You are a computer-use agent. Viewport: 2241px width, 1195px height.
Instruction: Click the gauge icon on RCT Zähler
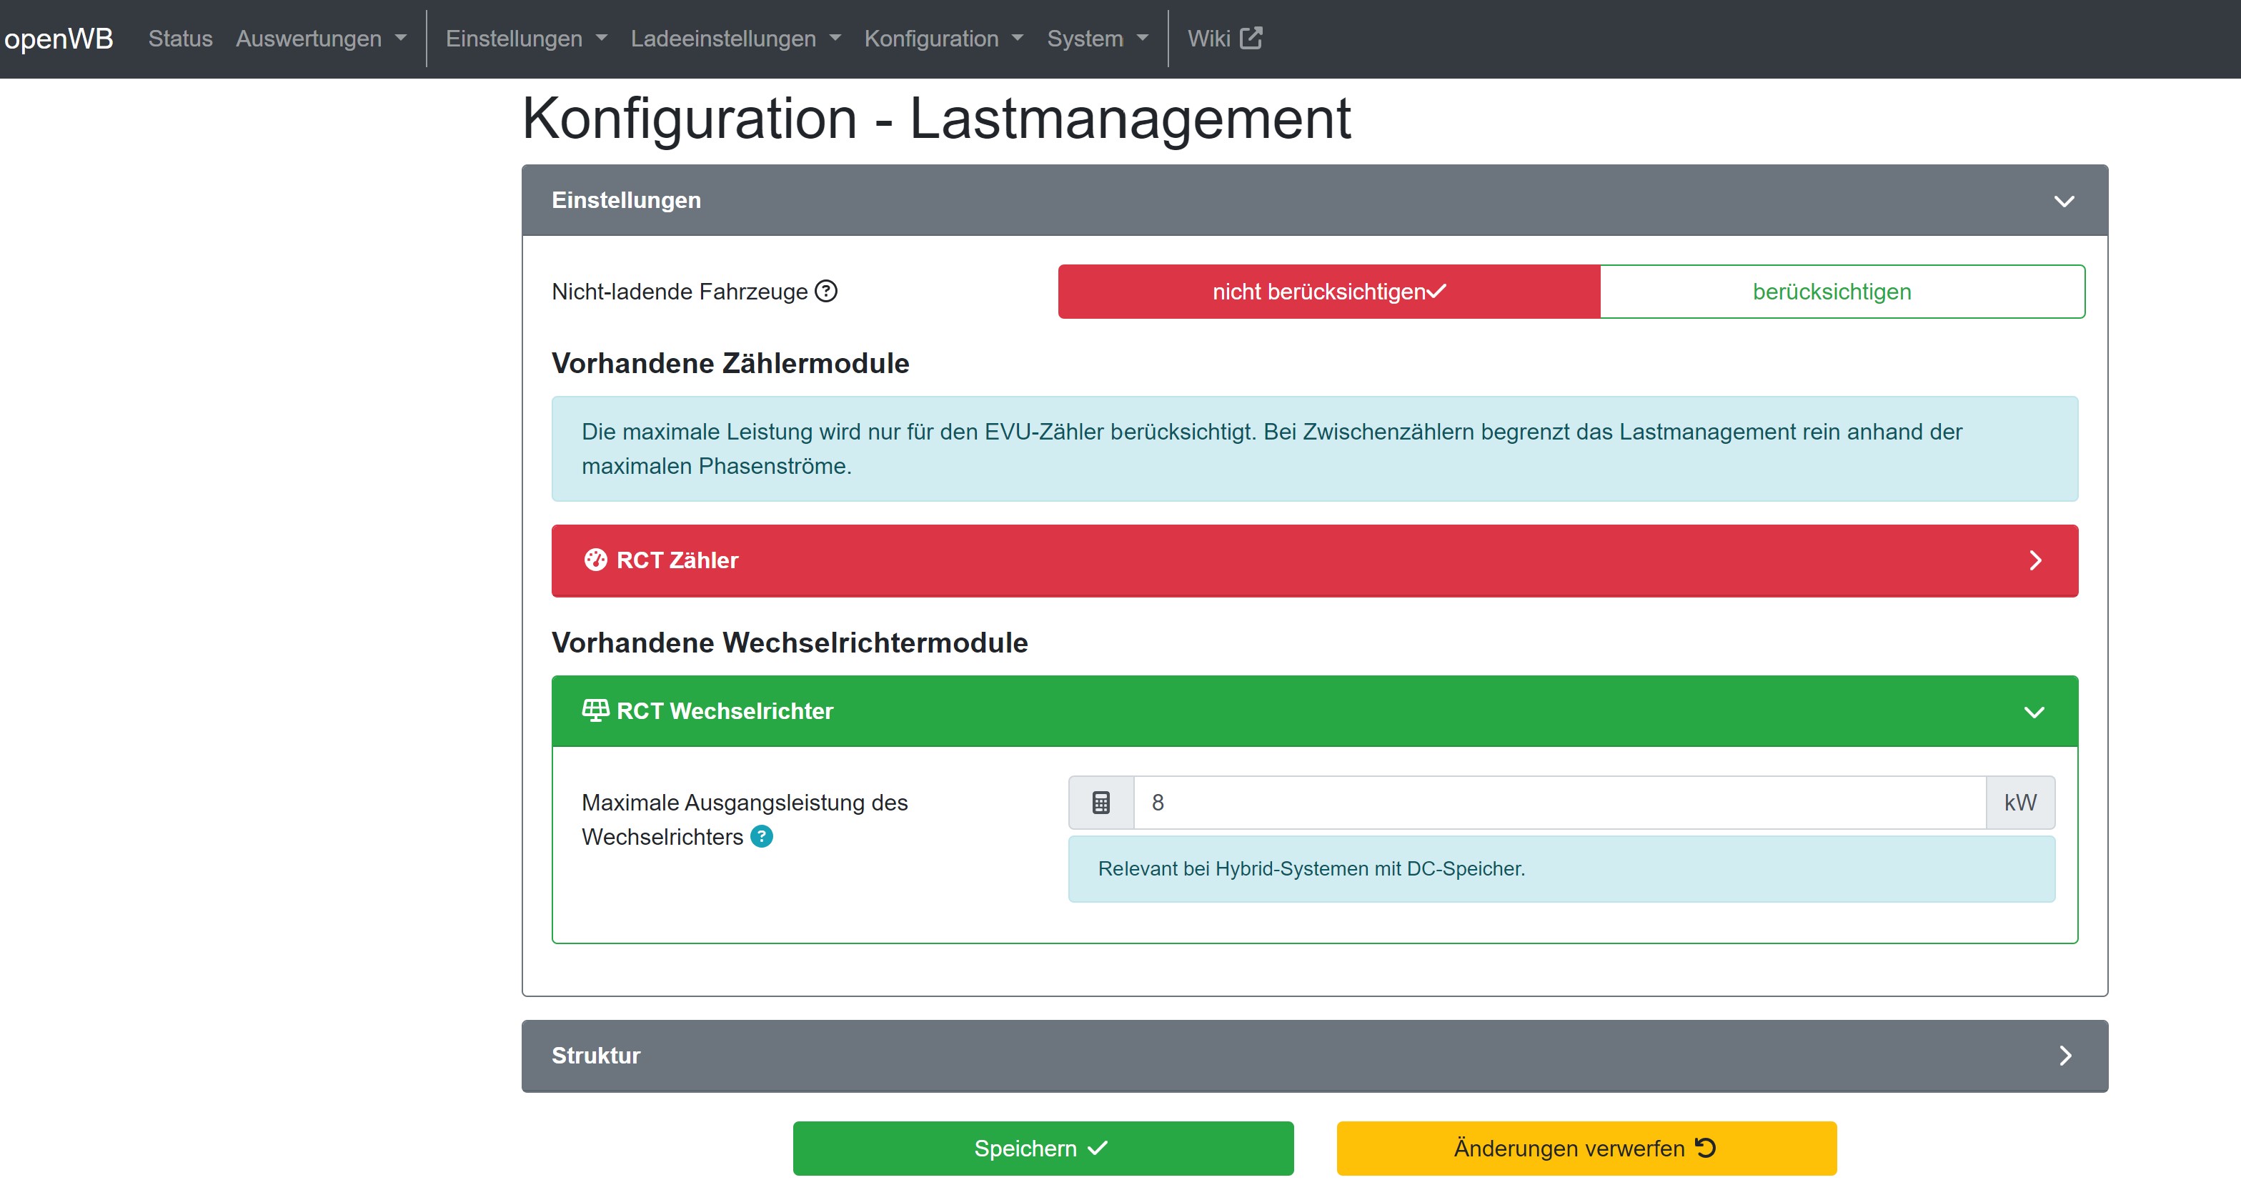[595, 560]
